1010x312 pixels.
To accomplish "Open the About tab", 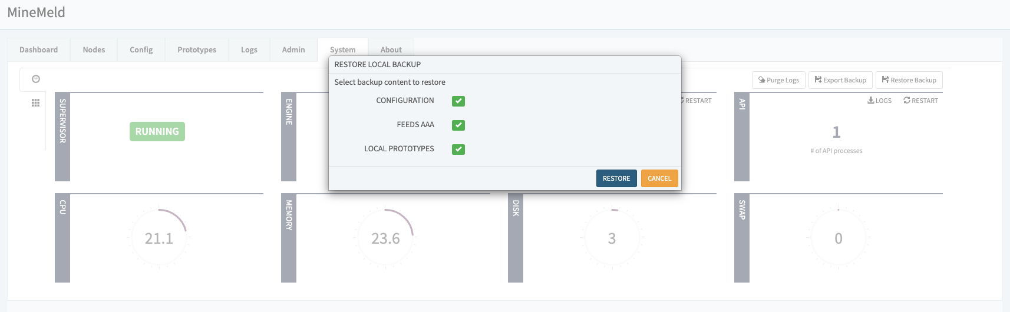I will pyautogui.click(x=391, y=50).
